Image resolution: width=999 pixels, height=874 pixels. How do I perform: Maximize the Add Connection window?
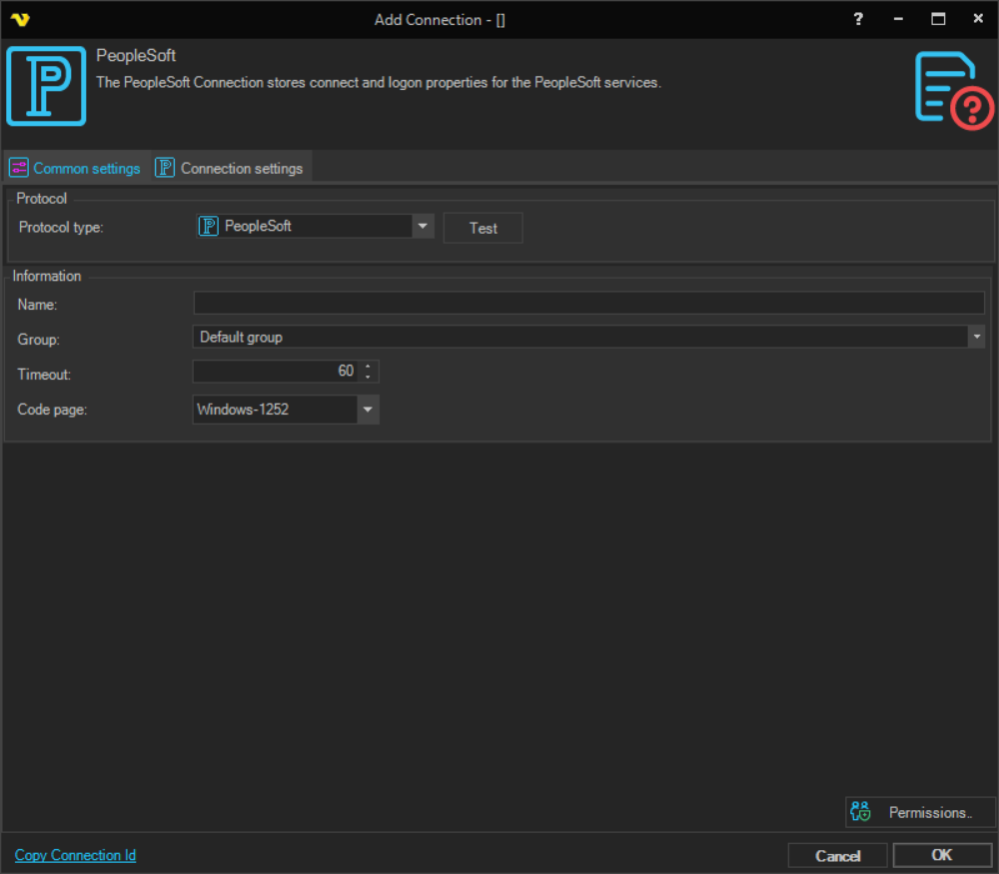pyautogui.click(x=938, y=19)
